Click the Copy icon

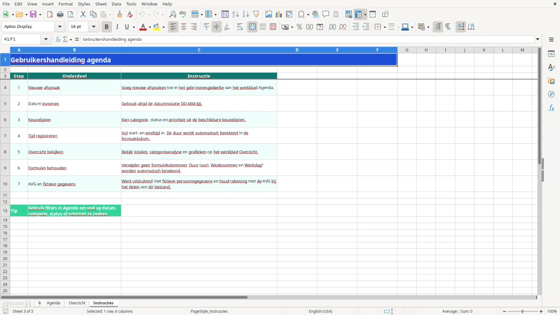[93, 14]
